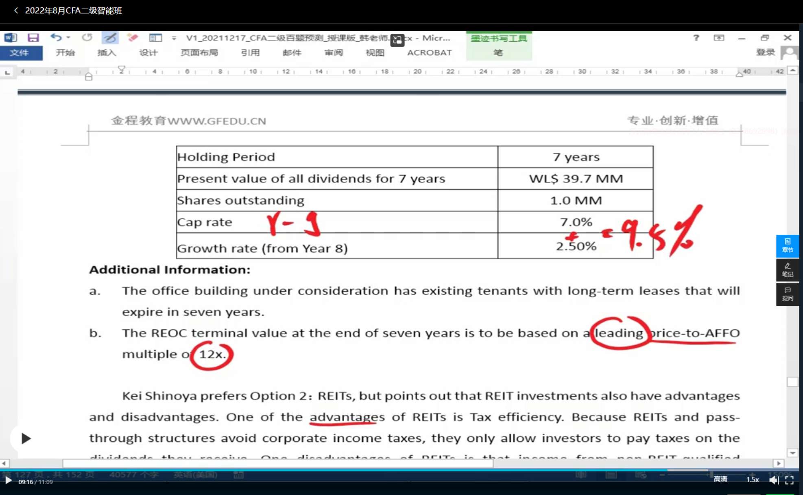Switch to the 引用 tab

point(250,53)
